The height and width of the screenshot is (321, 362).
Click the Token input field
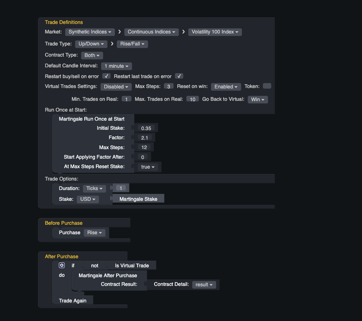pos(267,86)
